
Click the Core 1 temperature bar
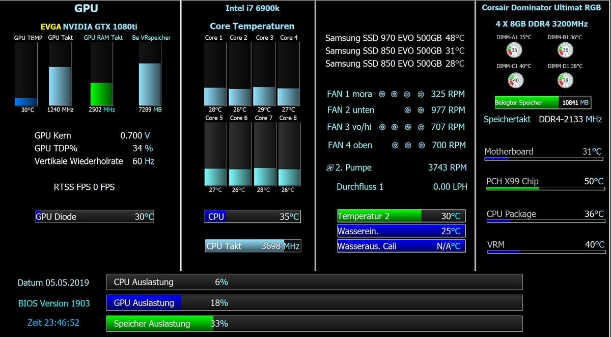[215, 74]
